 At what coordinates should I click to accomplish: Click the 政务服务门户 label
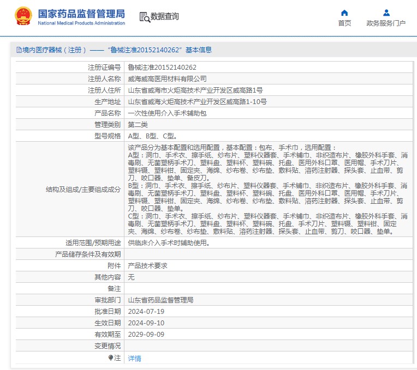pyautogui.click(x=386, y=23)
